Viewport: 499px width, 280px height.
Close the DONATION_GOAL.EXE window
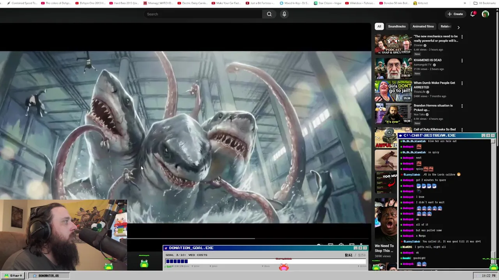point(365,248)
